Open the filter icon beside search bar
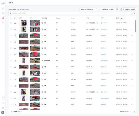 coord(134,13)
